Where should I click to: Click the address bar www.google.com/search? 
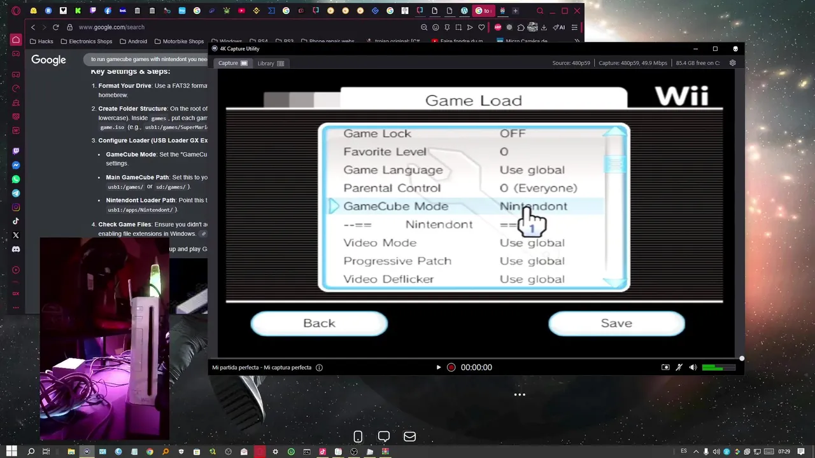[111, 27]
